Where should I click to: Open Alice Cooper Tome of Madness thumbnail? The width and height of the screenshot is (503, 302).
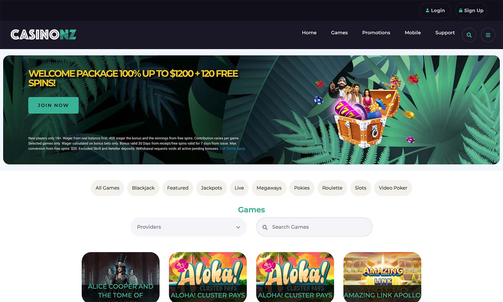coord(121,277)
